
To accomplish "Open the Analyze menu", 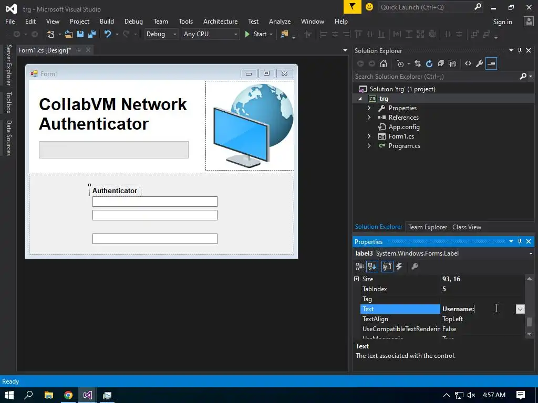I will point(280,21).
